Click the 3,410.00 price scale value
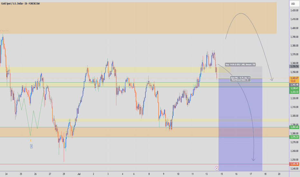The image size is (300, 177). tap(295, 19)
